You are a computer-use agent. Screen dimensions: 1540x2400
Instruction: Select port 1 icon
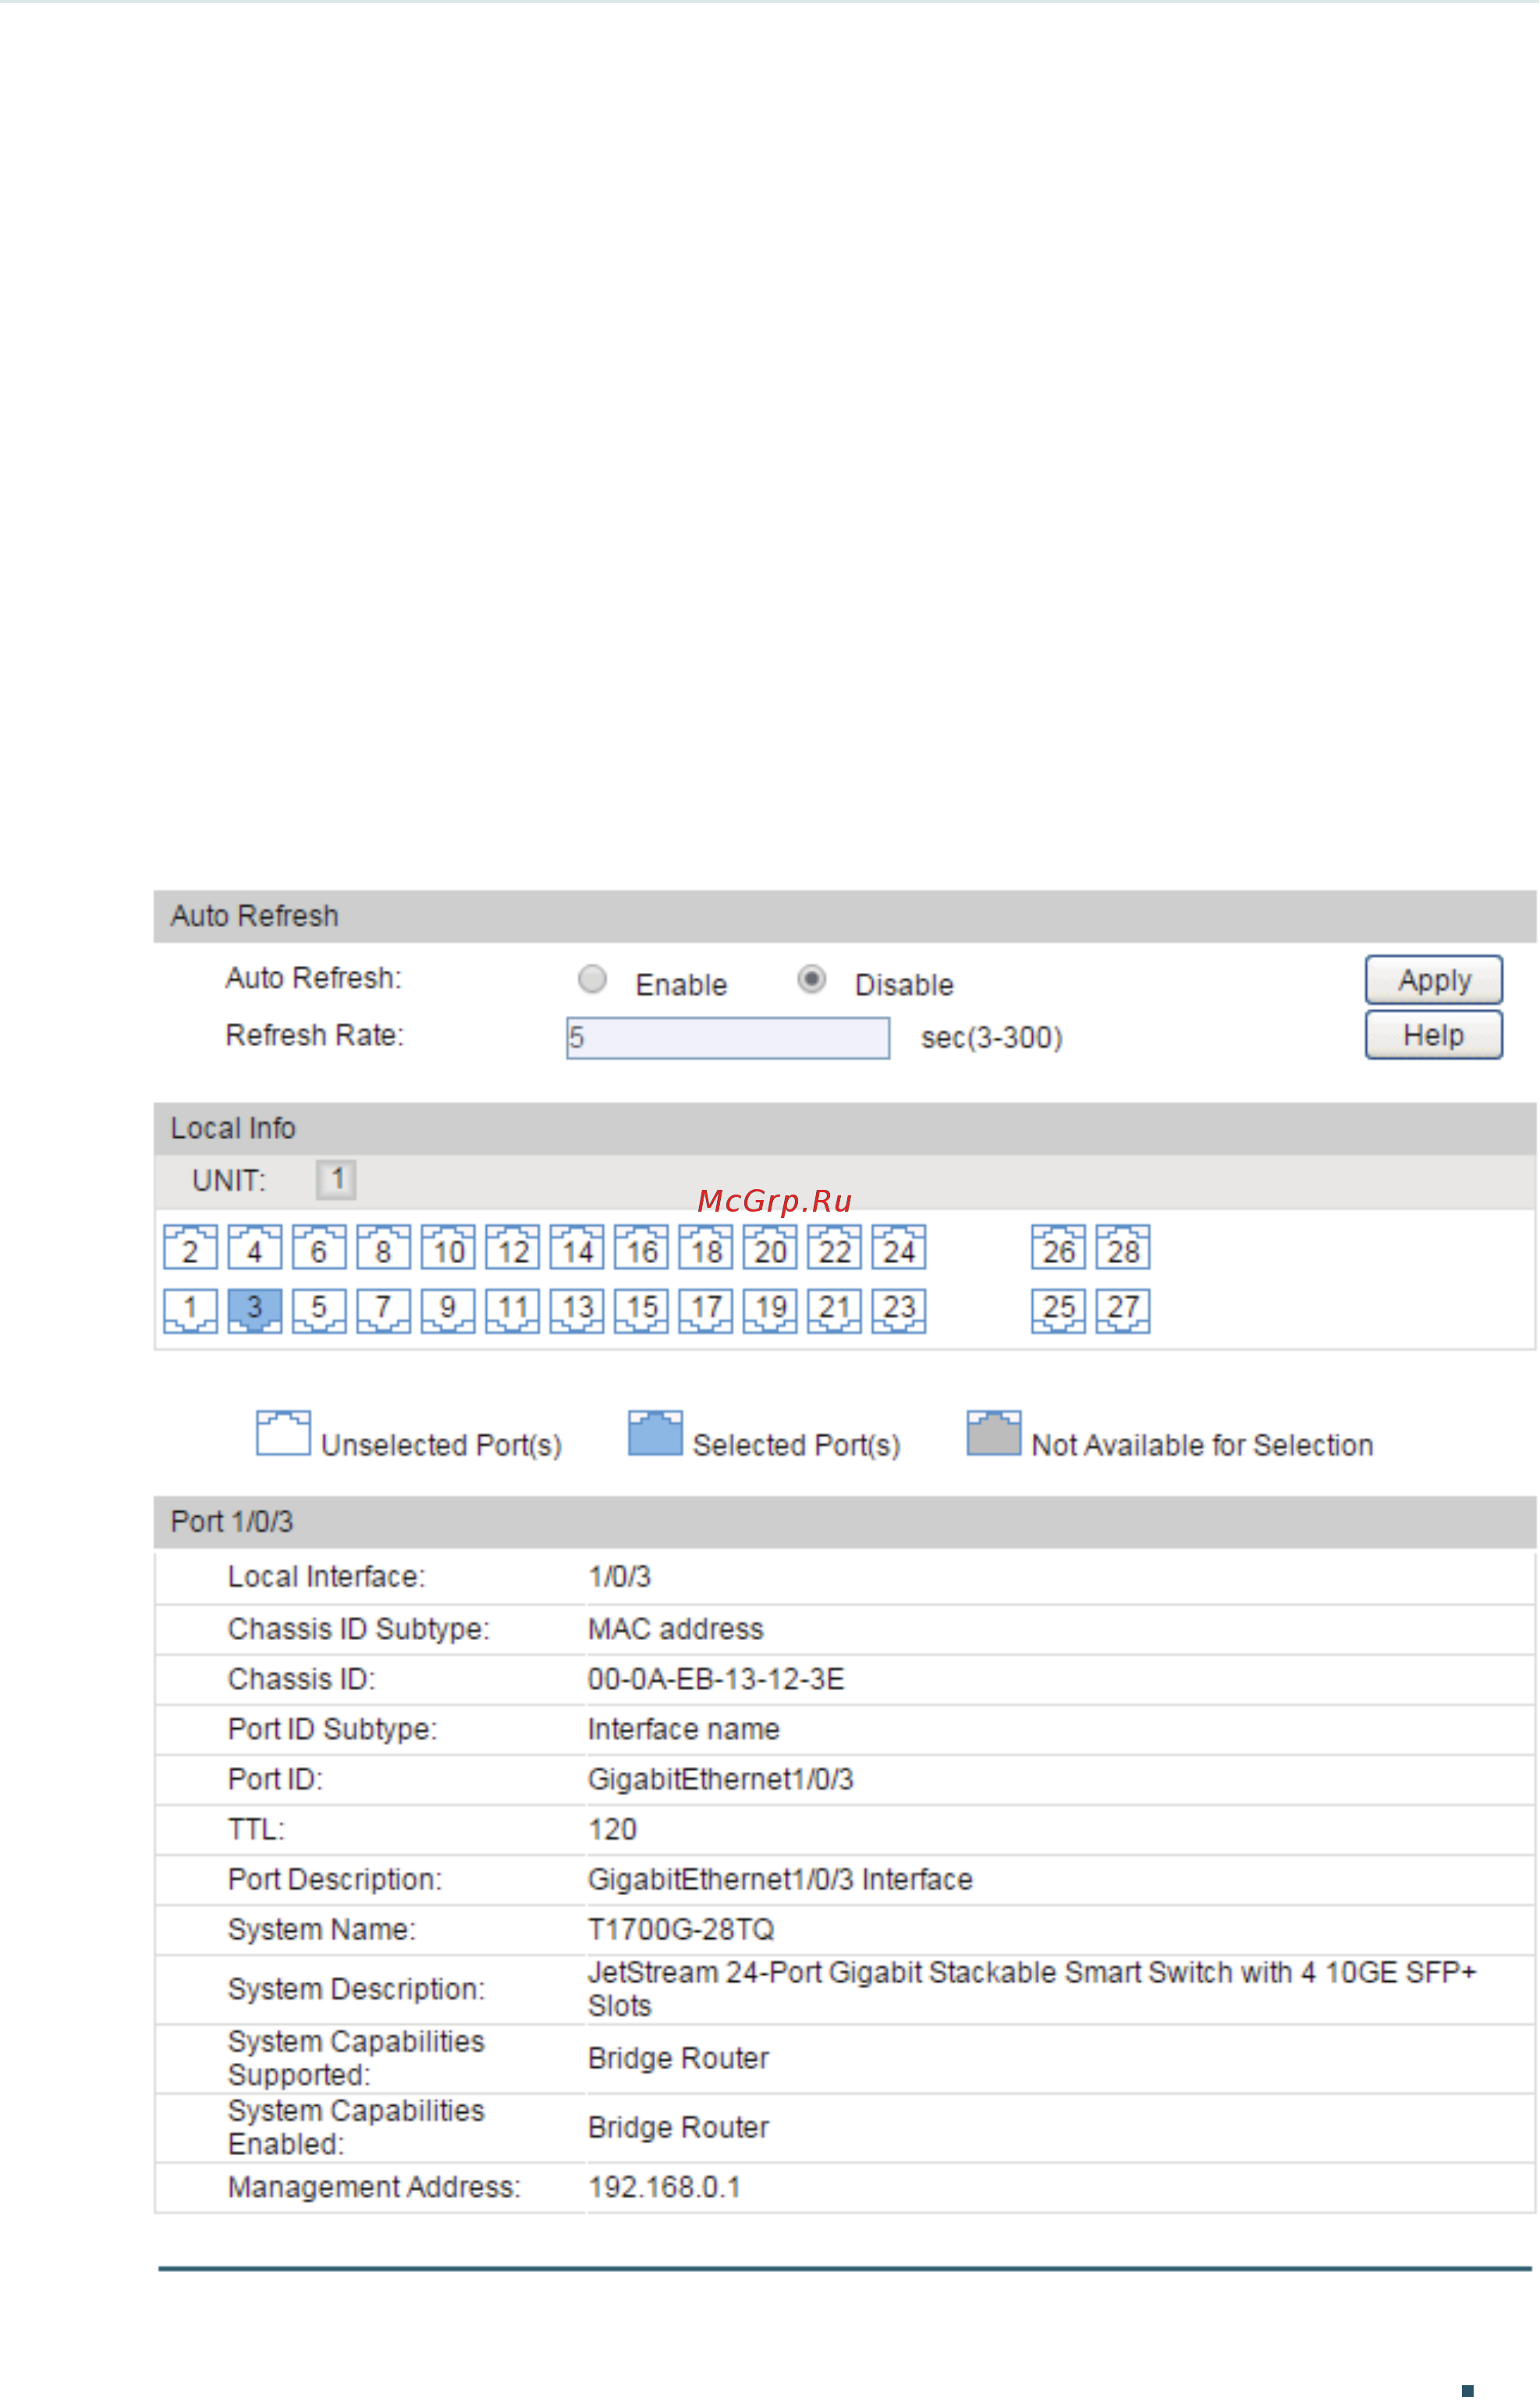190,1310
